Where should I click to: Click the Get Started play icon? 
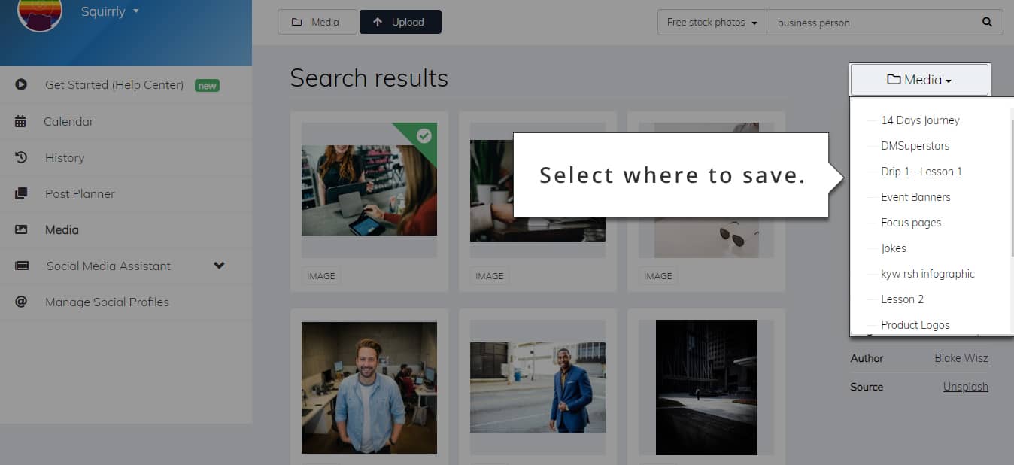pos(20,85)
